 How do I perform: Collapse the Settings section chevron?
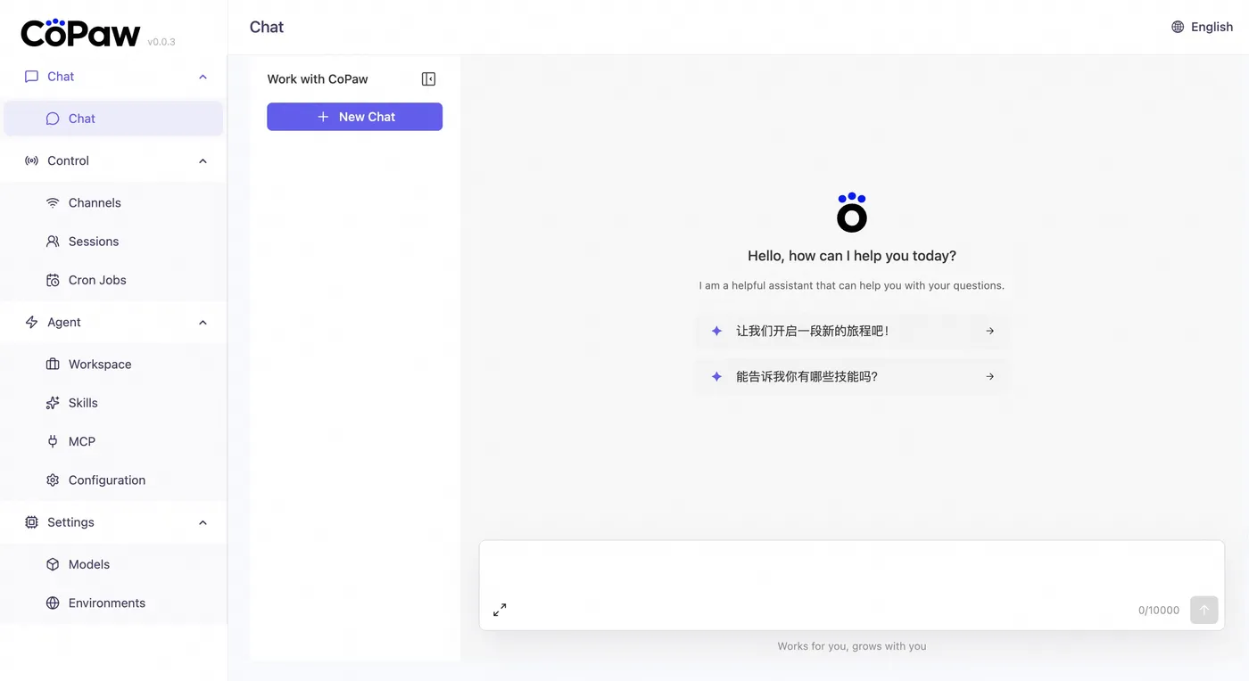point(203,522)
